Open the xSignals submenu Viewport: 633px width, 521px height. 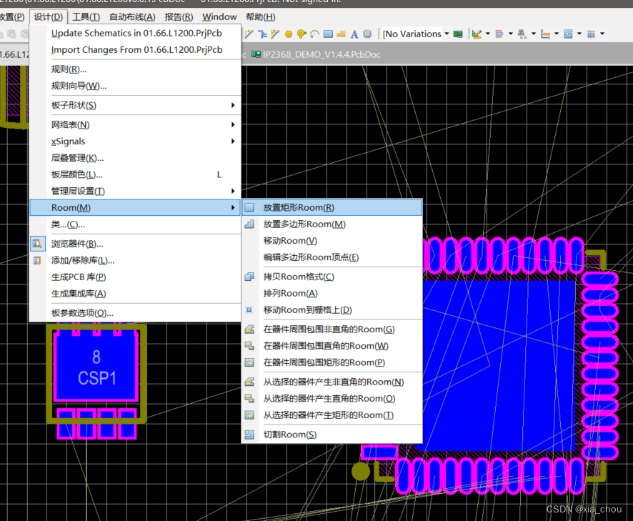pos(135,142)
